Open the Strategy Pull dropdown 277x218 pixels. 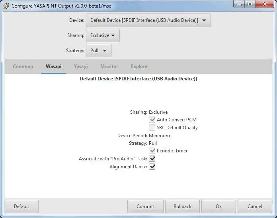click(99, 51)
